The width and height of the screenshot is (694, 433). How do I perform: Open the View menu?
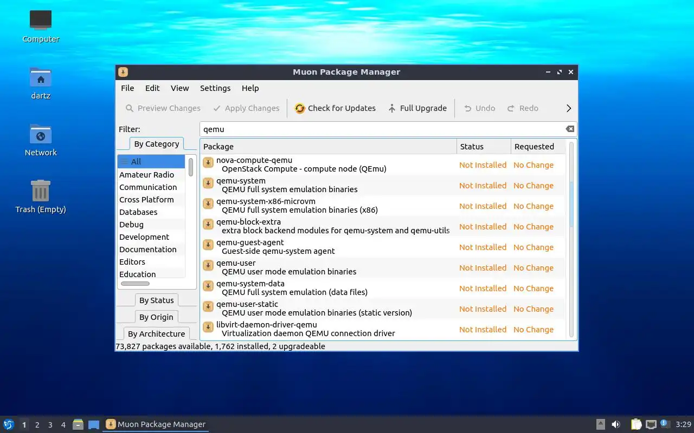[x=180, y=88]
